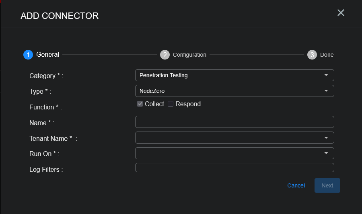Click the Type field's dropdown arrow

[326, 91]
